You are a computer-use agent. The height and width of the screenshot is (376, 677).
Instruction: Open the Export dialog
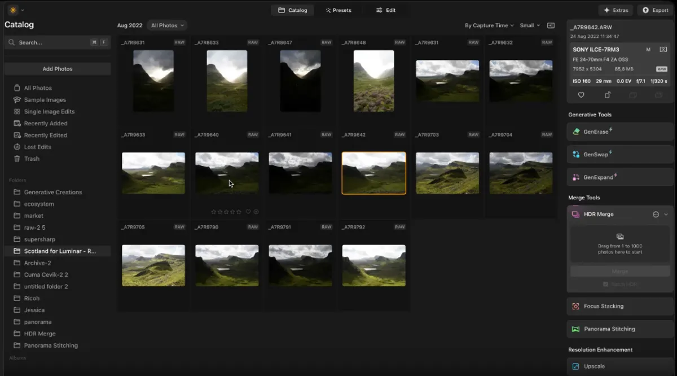(x=654, y=10)
